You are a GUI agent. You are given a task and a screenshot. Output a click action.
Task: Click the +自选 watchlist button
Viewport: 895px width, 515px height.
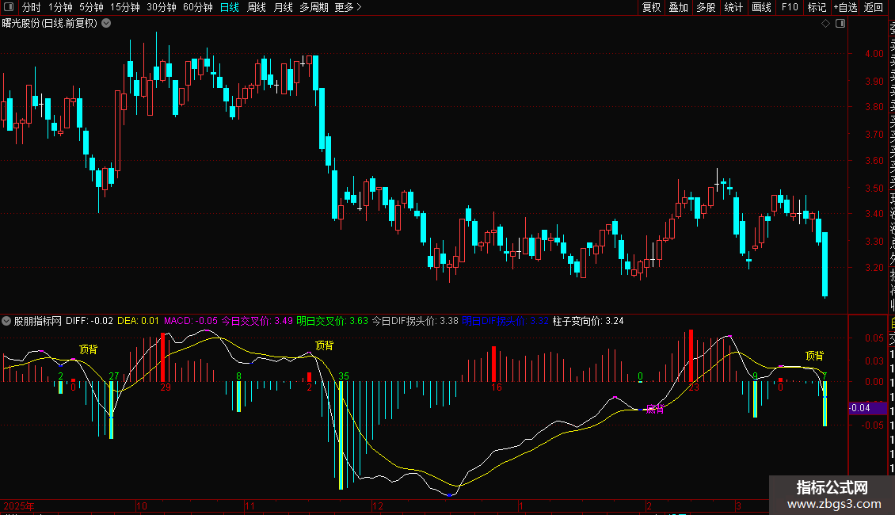coord(845,7)
